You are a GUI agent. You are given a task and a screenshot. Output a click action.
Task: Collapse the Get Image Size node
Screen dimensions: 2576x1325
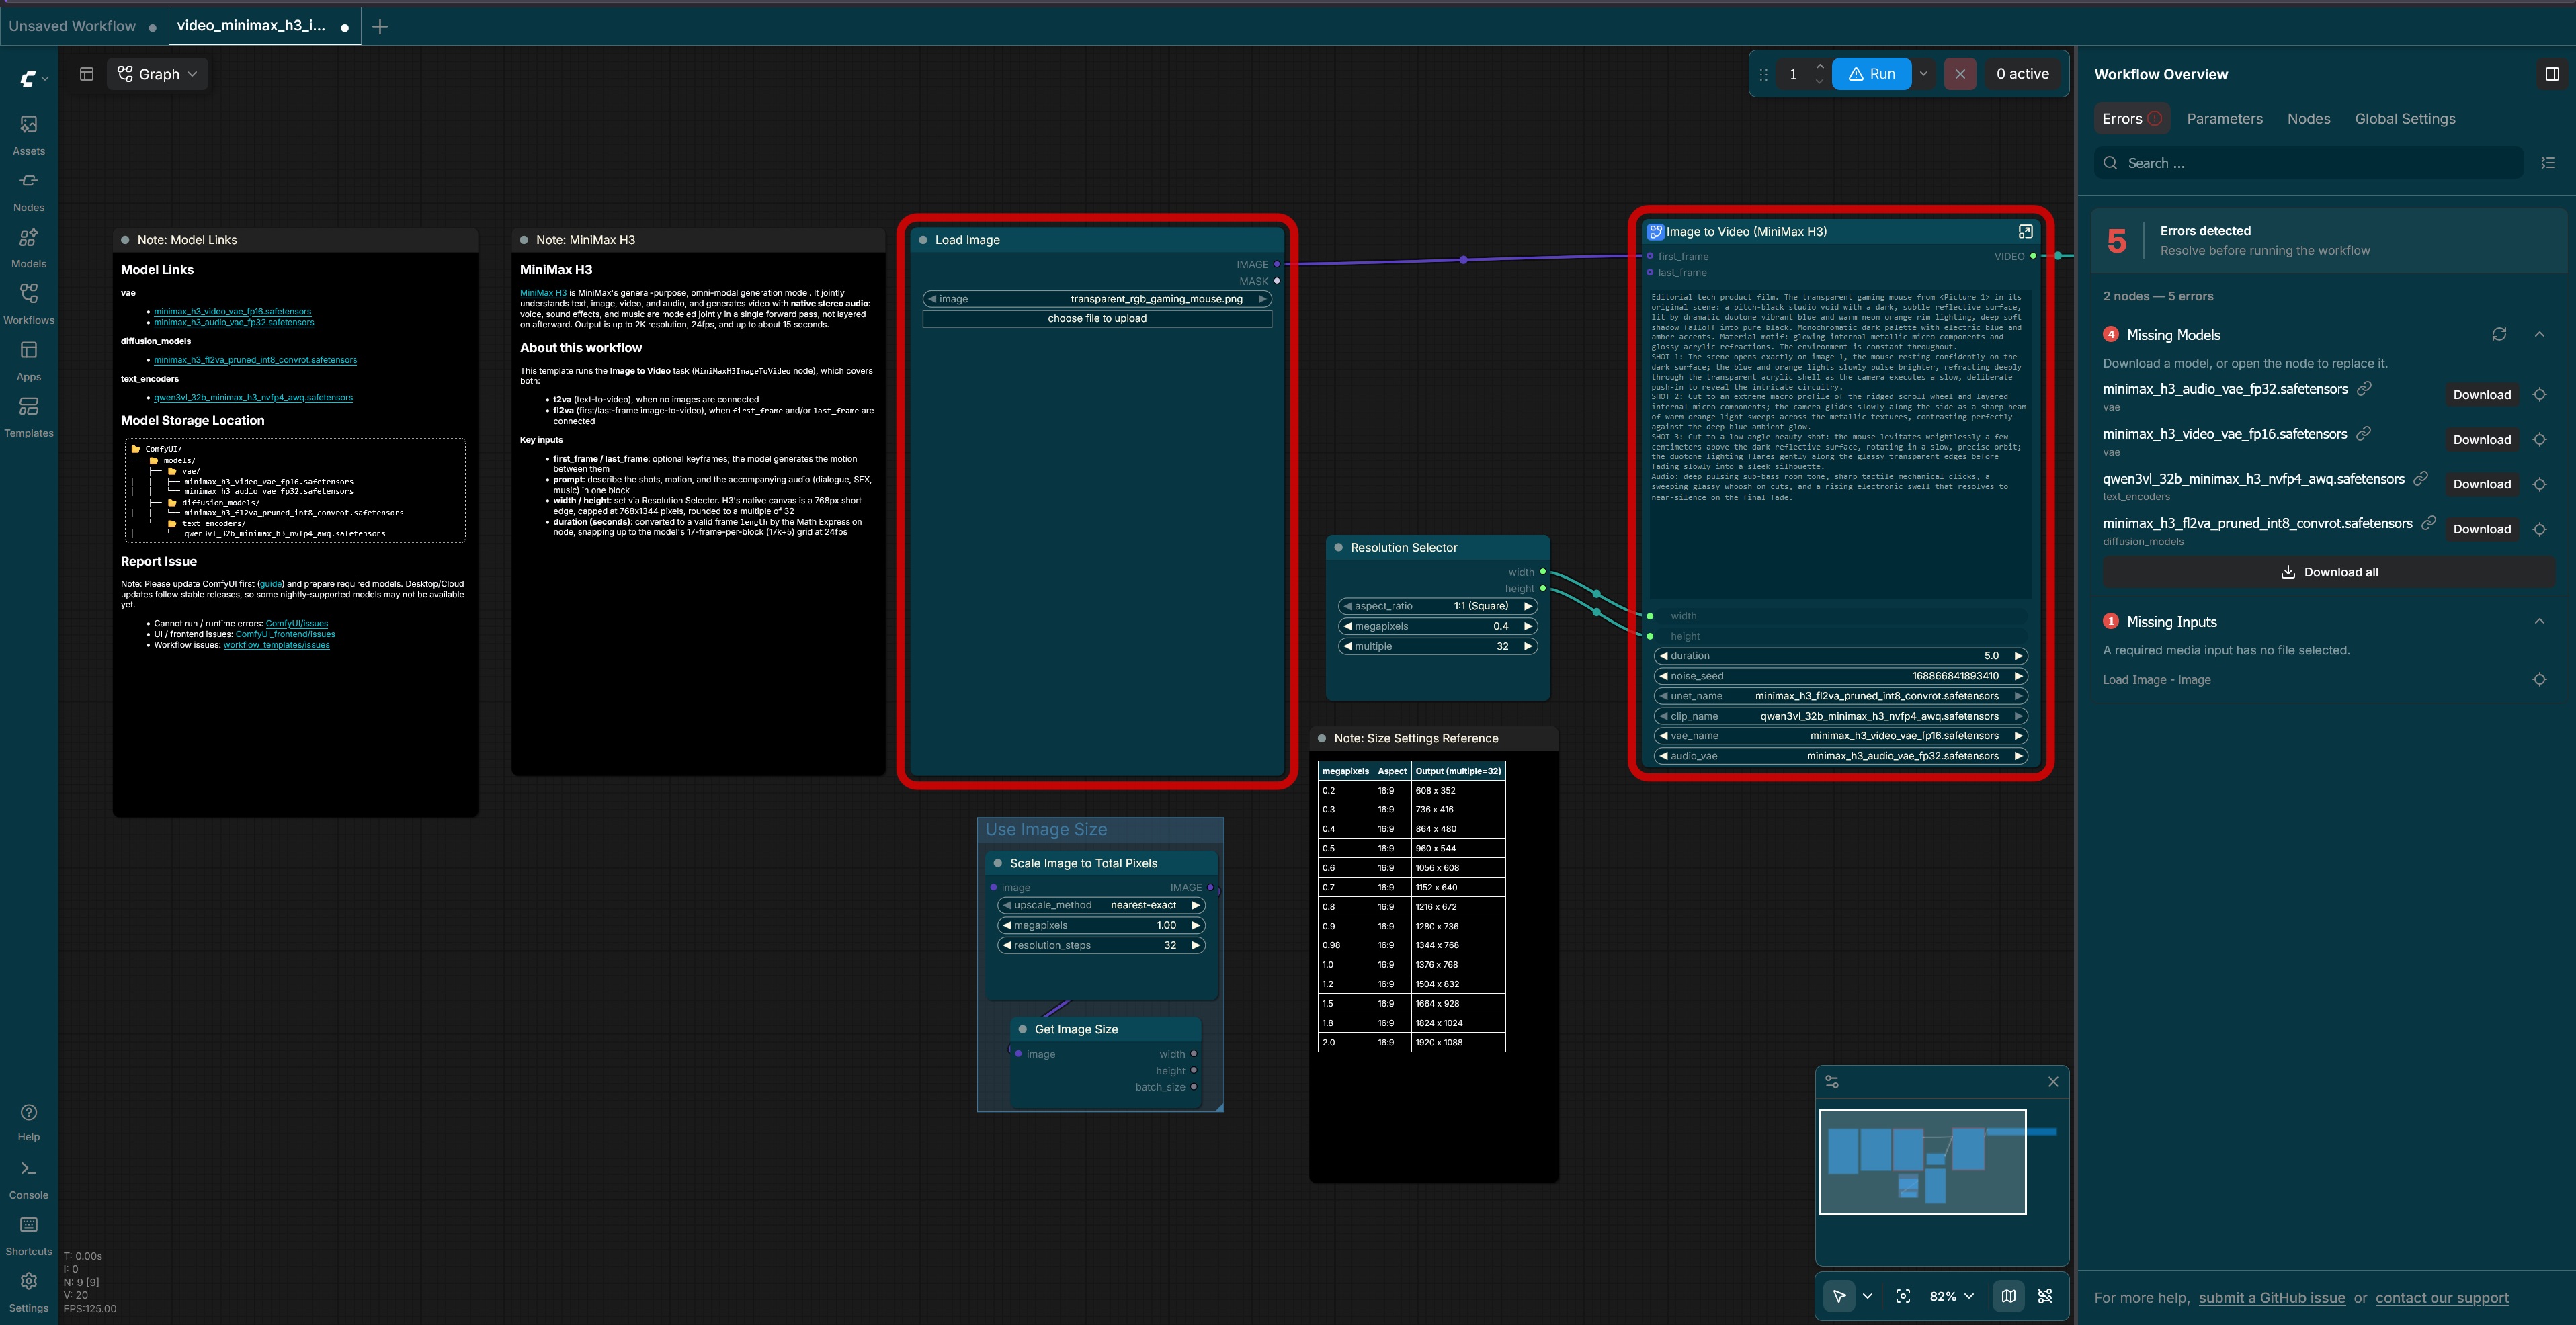pyautogui.click(x=1022, y=1029)
